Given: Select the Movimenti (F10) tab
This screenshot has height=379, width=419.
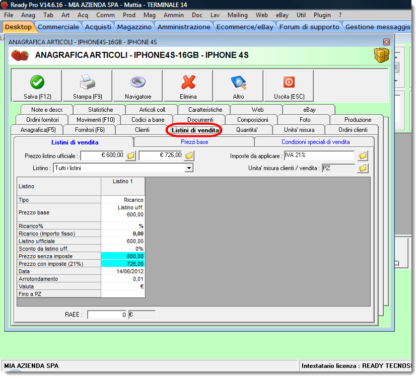Looking at the screenshot, I should (95, 120).
